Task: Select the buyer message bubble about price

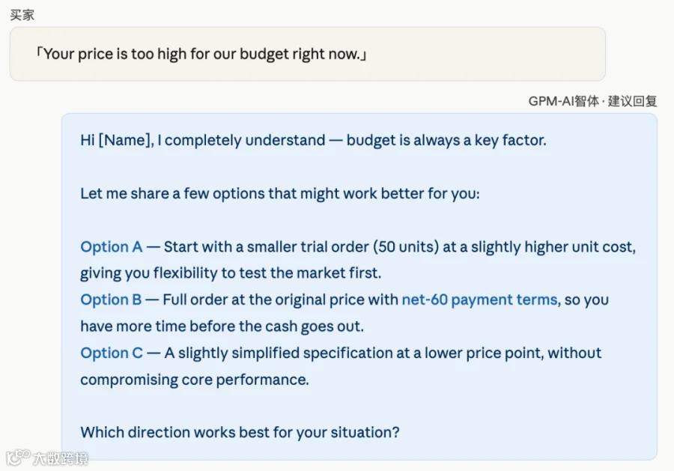Action: [307, 54]
